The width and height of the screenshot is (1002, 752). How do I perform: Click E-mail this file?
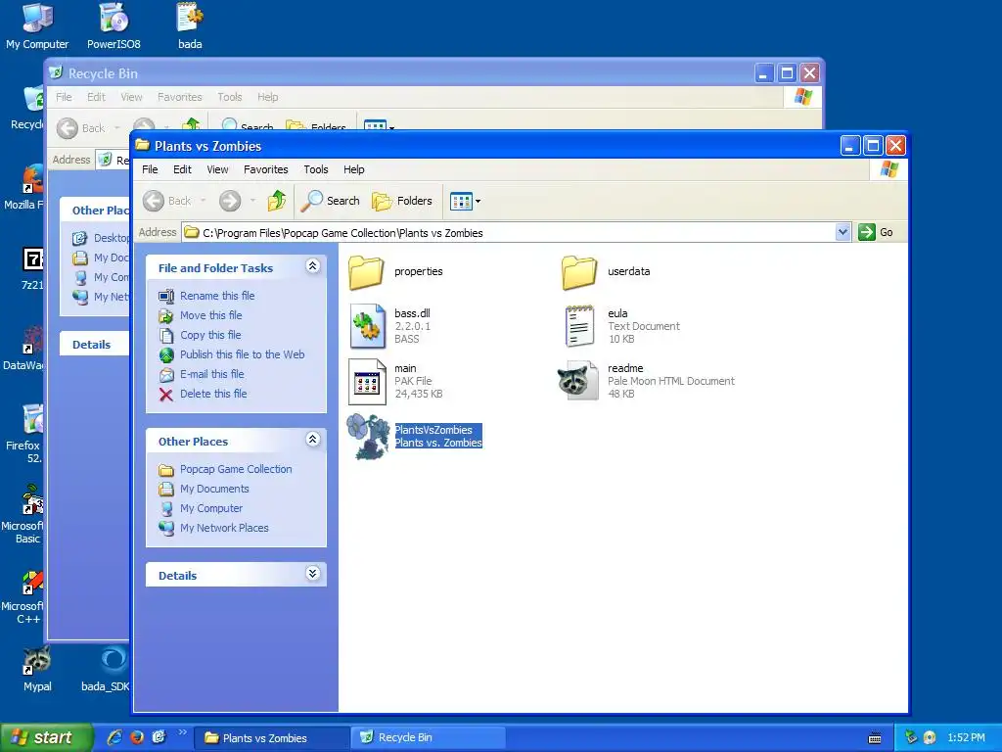(212, 374)
